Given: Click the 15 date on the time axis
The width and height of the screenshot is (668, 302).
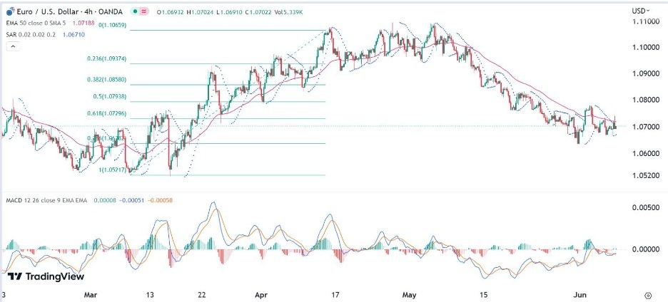Looking at the screenshot, I should click(482, 295).
